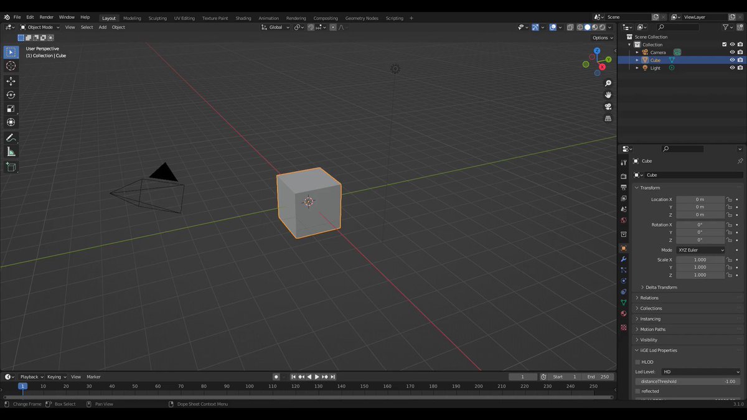This screenshot has height=420, width=747.
Task: Open the Modifier properties wrench tab
Action: [623, 259]
